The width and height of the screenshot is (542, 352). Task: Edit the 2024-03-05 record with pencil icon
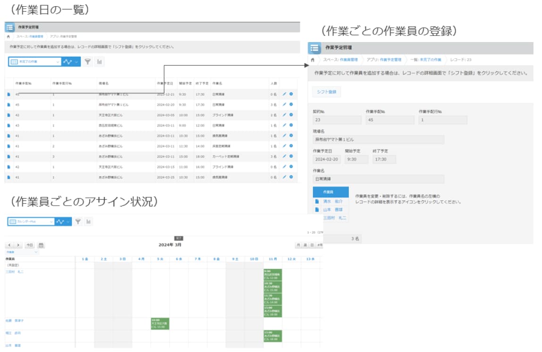[x=285, y=115]
